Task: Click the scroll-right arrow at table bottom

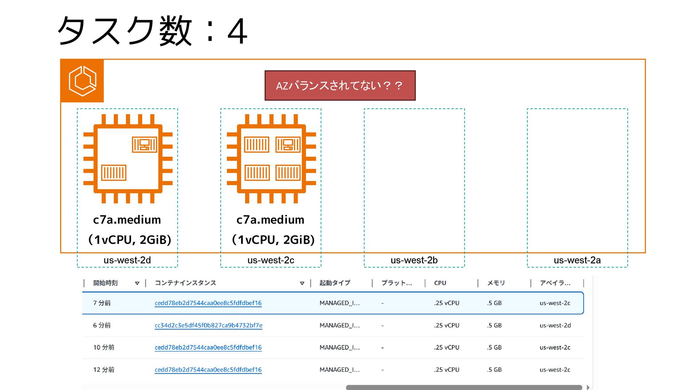Action: (x=588, y=387)
